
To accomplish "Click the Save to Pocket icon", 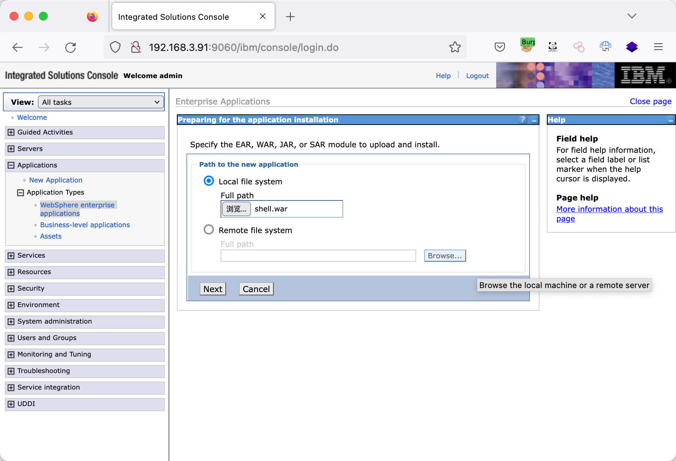I will [499, 47].
